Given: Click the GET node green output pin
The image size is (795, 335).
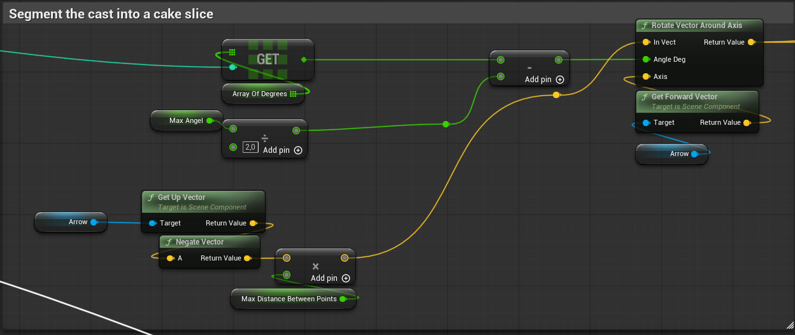Looking at the screenshot, I should [303, 60].
